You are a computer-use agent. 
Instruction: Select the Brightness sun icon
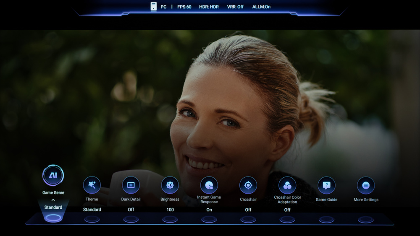(170, 185)
